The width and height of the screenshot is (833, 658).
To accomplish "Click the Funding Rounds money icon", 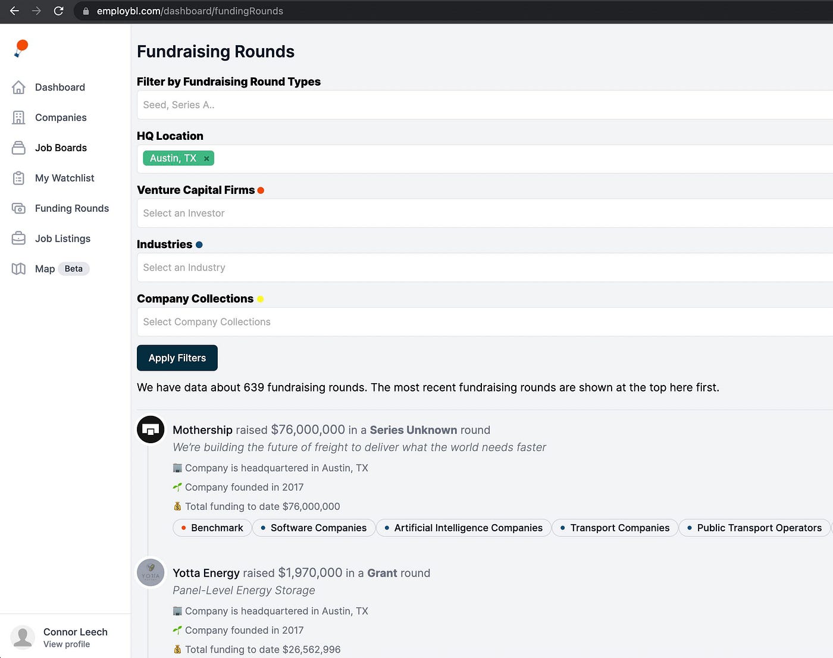I will click(x=18, y=209).
